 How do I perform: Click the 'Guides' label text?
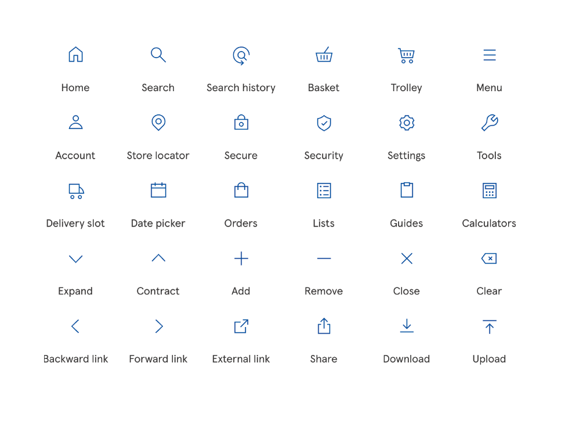(x=407, y=223)
